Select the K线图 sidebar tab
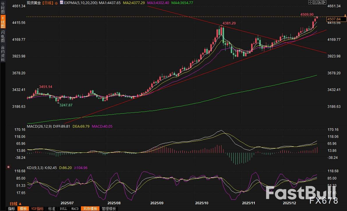Viewport: 347px width, 211px height. click(3, 22)
